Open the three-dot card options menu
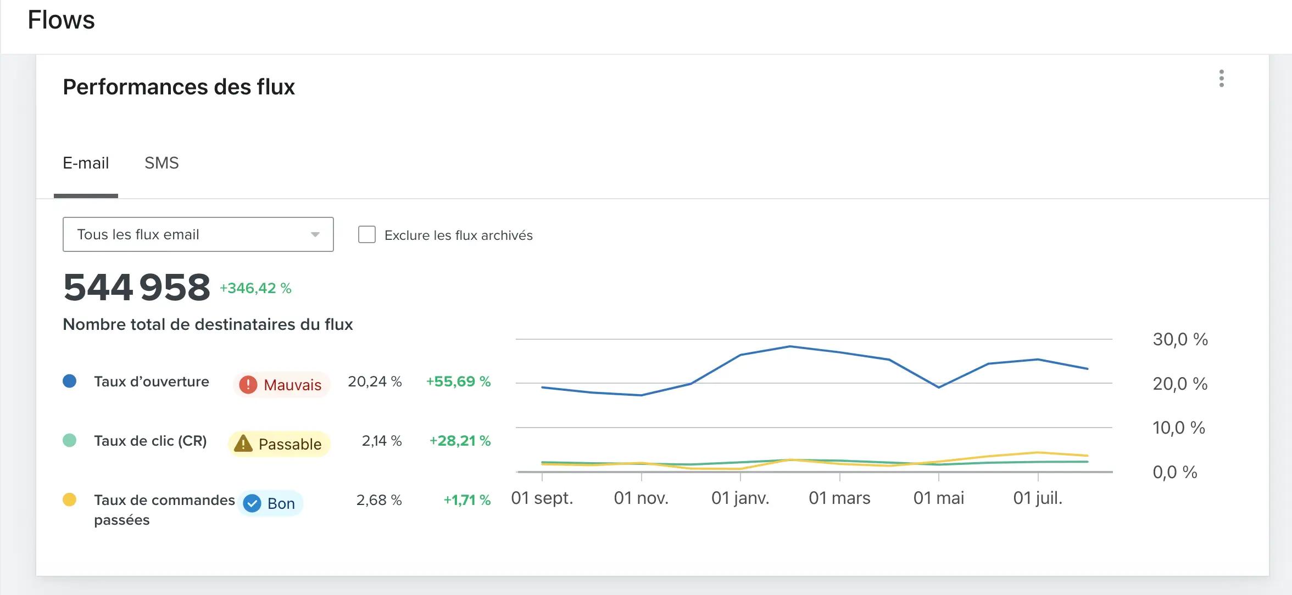Viewport: 1292px width, 595px height. [1221, 78]
